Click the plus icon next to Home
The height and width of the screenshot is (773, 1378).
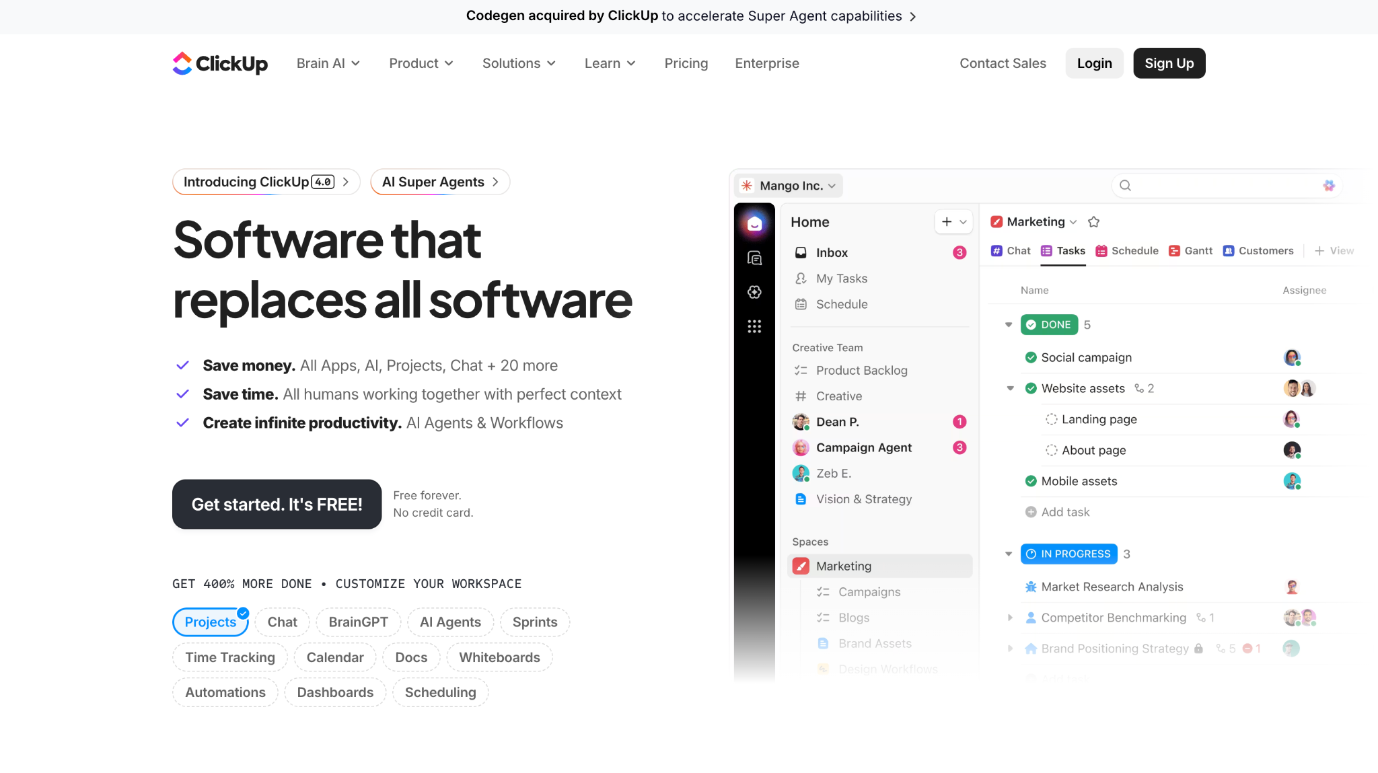point(947,222)
